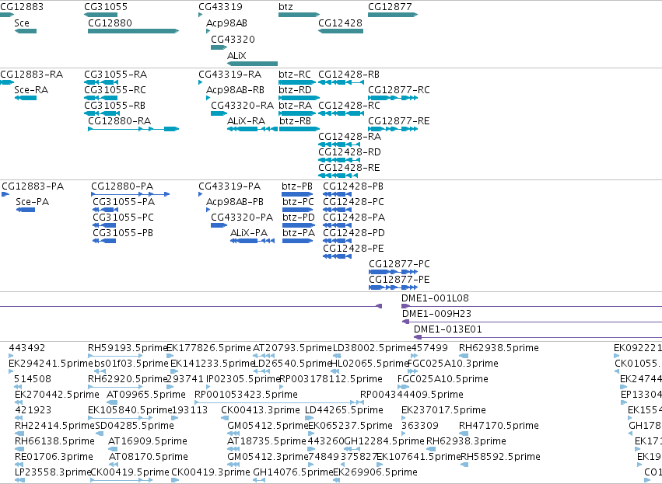
Task: Select transcript btz-RC label
Action: (x=295, y=75)
